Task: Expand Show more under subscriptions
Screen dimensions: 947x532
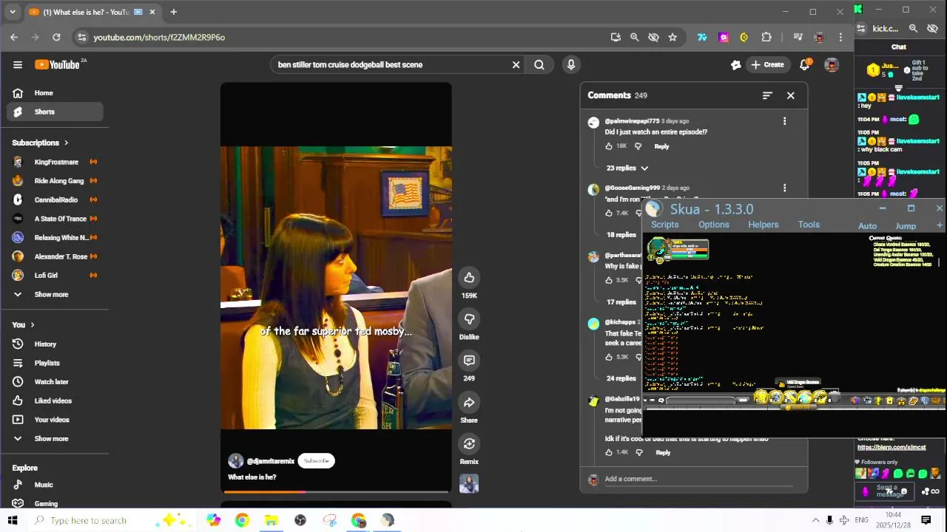Action: [x=52, y=295]
